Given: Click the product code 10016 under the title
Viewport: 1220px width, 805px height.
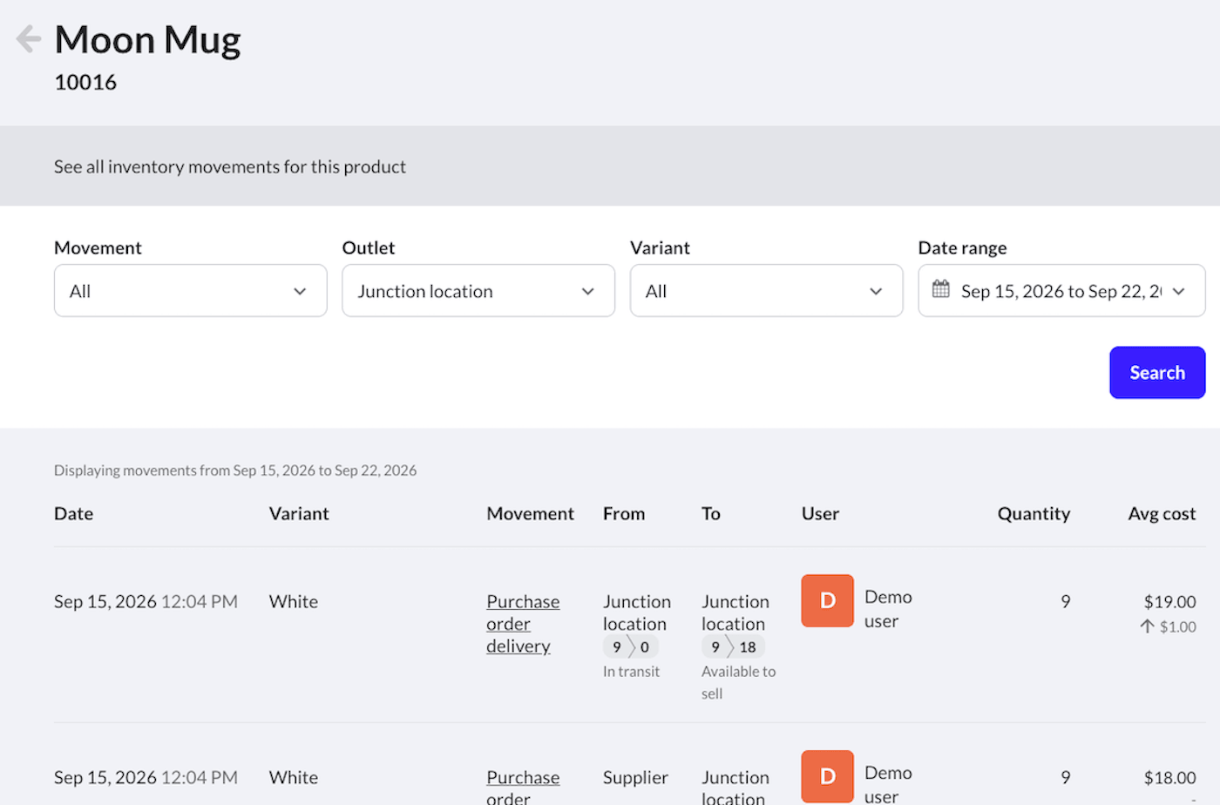Looking at the screenshot, I should [85, 82].
